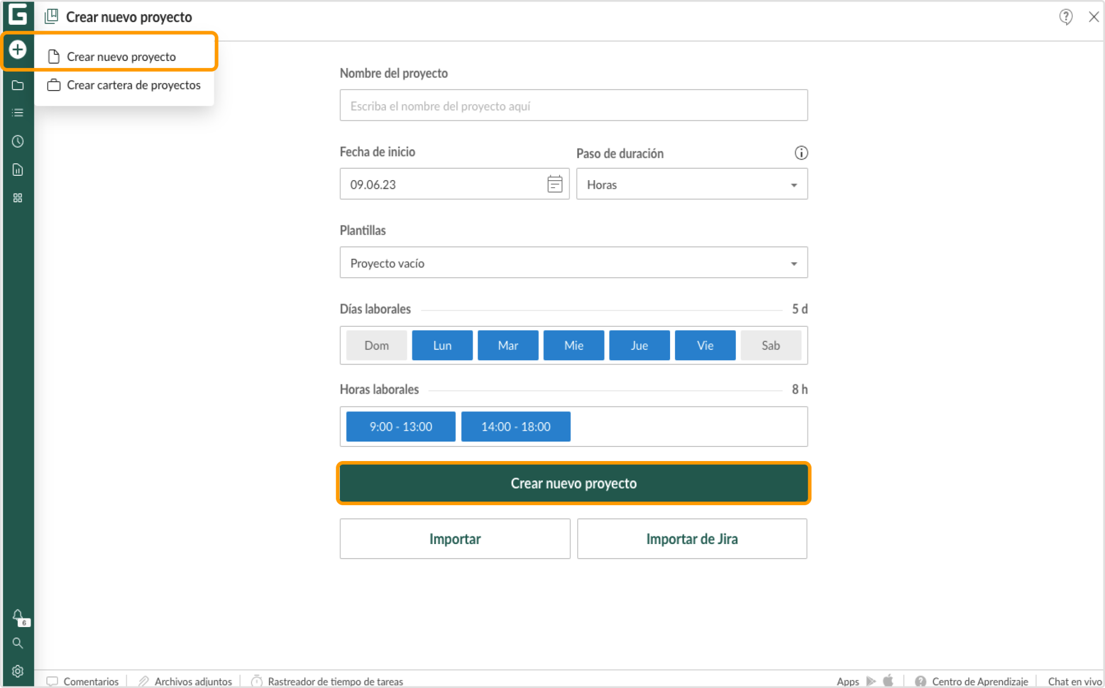Select the 14:00 - 18:00 working hours block
The image size is (1105, 688).
[516, 426]
